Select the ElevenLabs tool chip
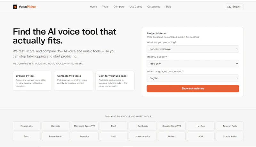 27,126
